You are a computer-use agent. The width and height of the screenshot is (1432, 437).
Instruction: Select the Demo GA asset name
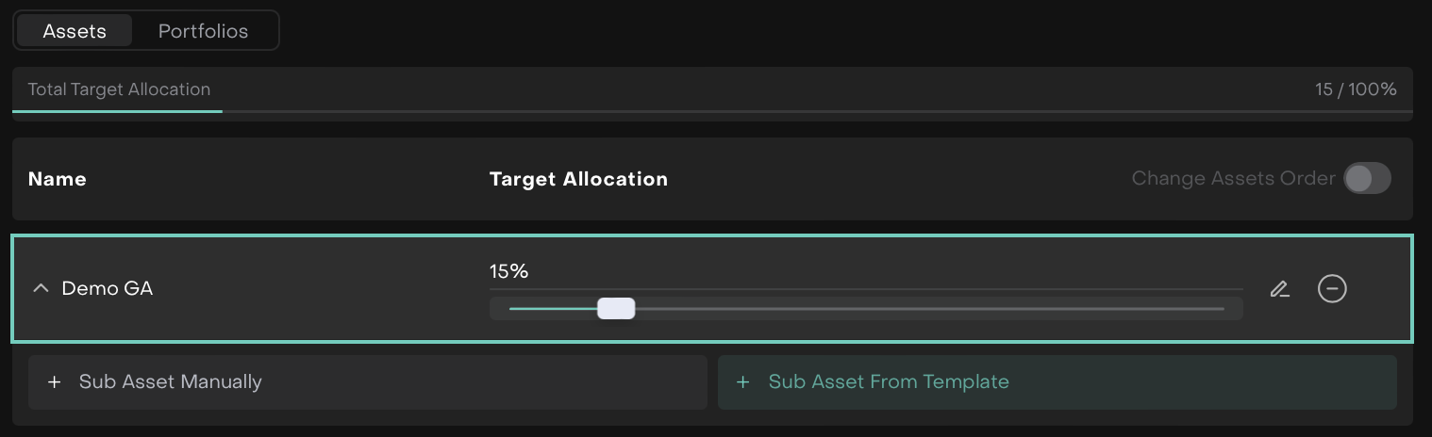107,289
